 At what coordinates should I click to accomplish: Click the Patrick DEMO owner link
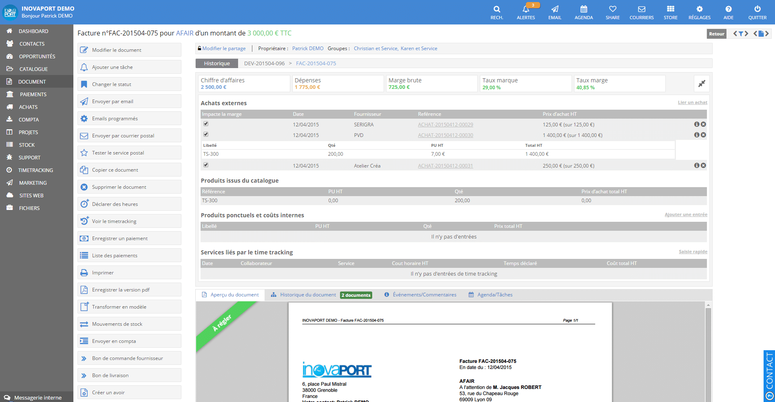click(x=308, y=48)
